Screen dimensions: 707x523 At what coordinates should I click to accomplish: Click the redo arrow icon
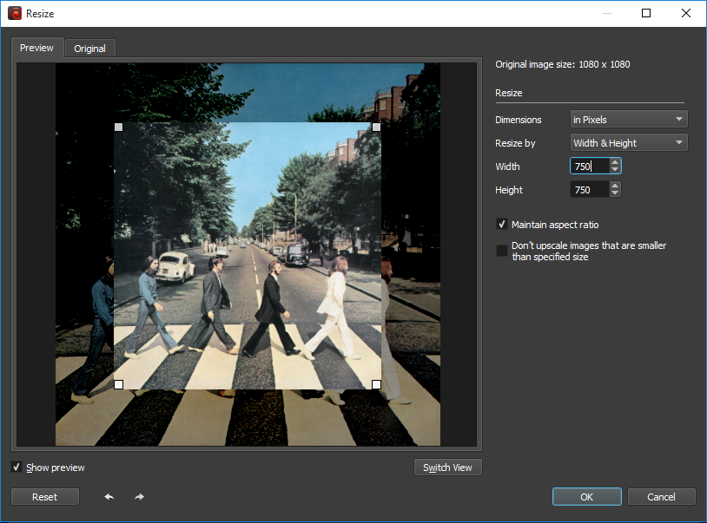pyautogui.click(x=139, y=497)
